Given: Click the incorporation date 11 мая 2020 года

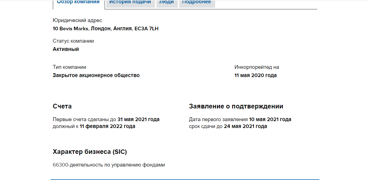Looking at the screenshot, I should pos(256,75).
